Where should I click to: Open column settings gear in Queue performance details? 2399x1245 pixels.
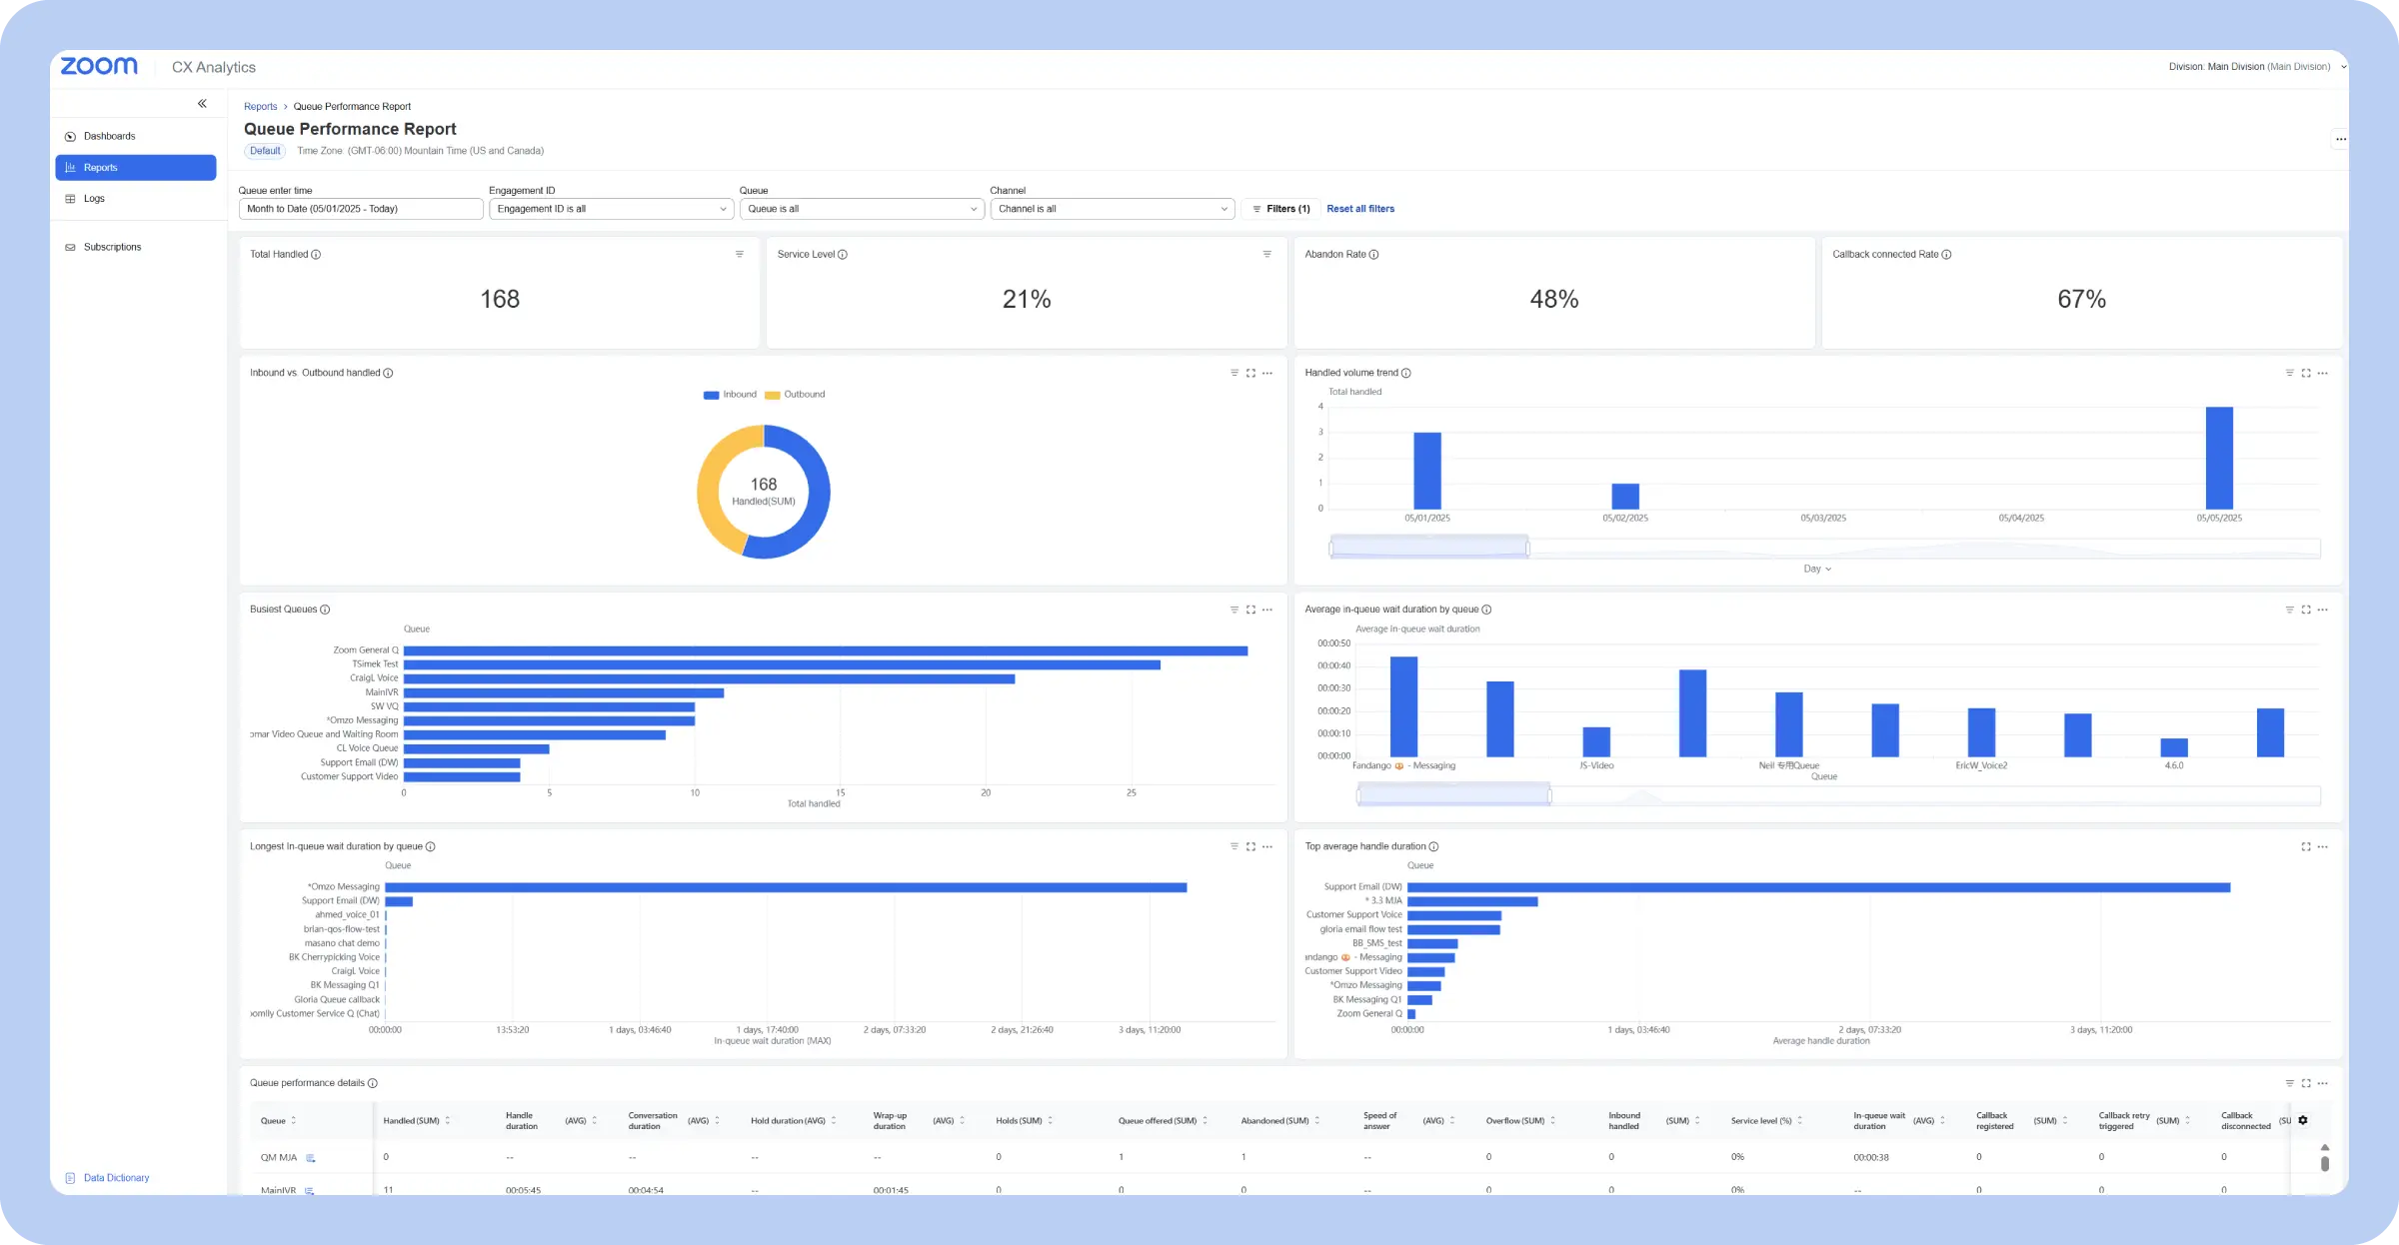[2303, 1120]
